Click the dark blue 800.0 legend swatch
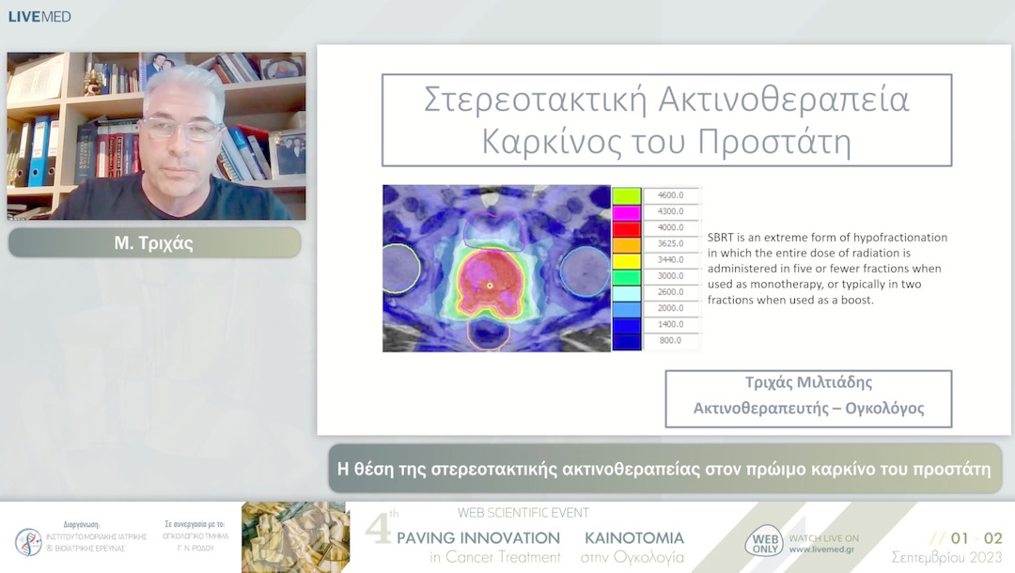This screenshot has width=1015, height=573. tap(627, 342)
